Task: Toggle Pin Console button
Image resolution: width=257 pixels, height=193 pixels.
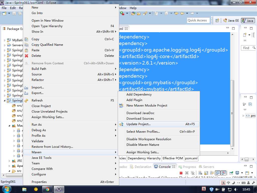Action: pyautogui.click(x=231, y=173)
